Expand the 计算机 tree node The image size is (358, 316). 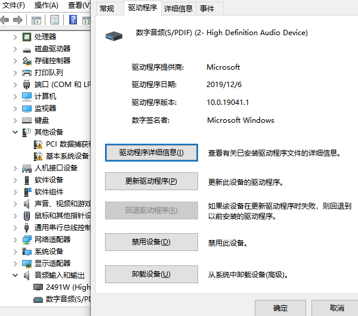point(15,97)
